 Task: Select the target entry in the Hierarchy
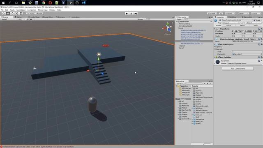click(x=182, y=48)
